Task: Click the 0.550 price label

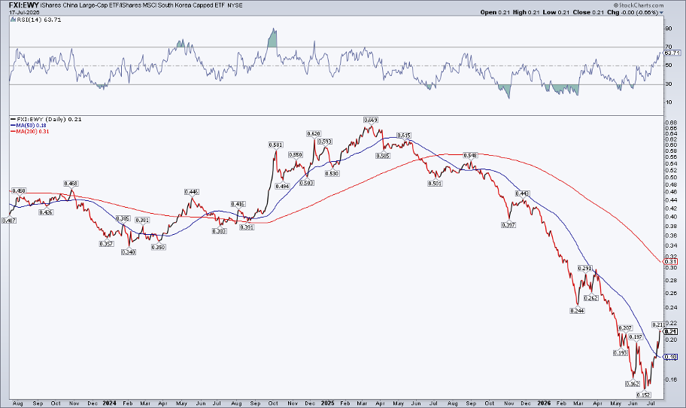Action: (x=296, y=155)
